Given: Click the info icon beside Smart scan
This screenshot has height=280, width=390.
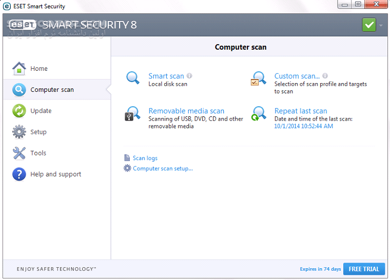Looking at the screenshot, I should [189, 75].
